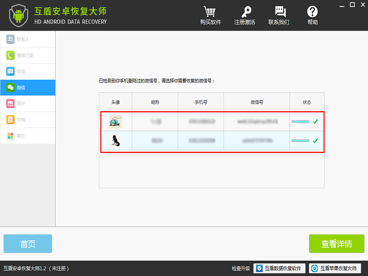Click the 查看详情 button
Image resolution: width=368 pixels, height=276 pixels.
tap(337, 244)
